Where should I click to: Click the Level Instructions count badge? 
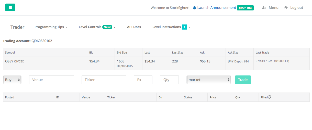pos(184,27)
